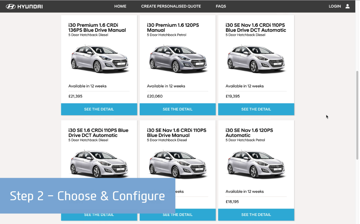Click the i30 Premium 1.6 120PS Manual car image
The image size is (360, 224).
tap(177, 59)
